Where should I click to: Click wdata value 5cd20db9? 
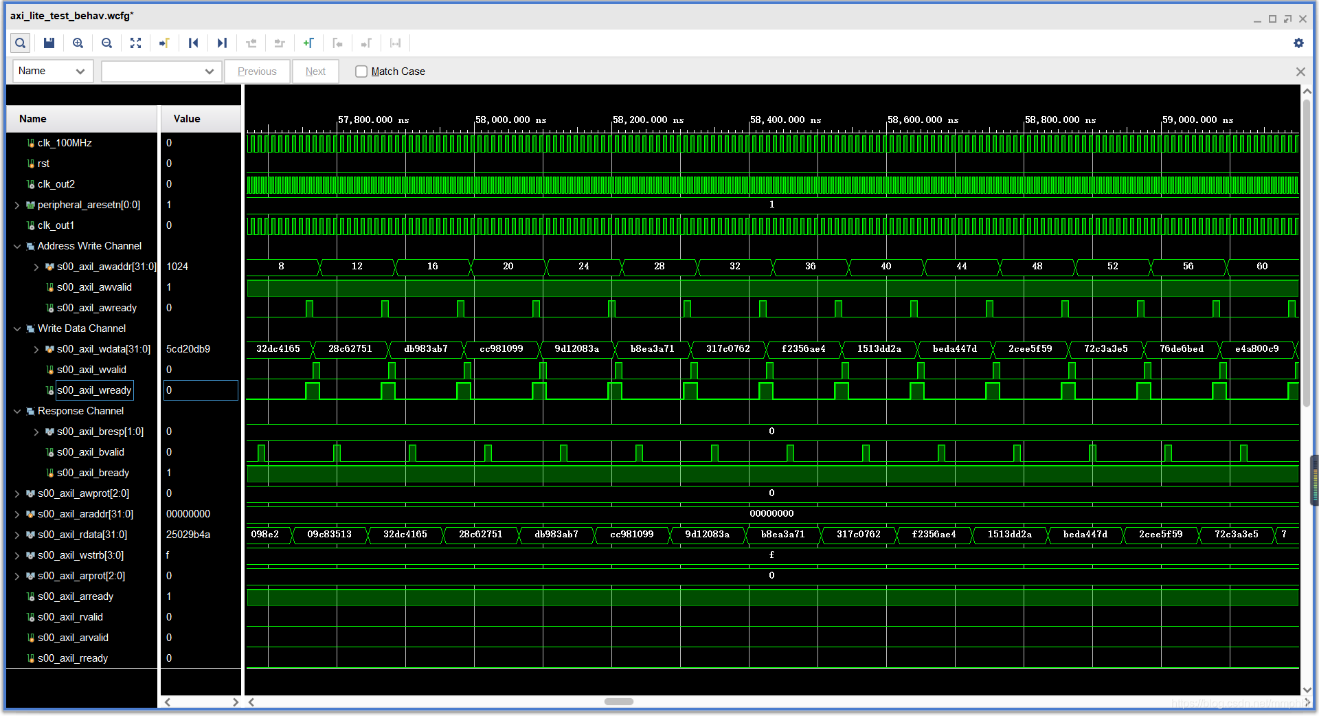pos(188,349)
